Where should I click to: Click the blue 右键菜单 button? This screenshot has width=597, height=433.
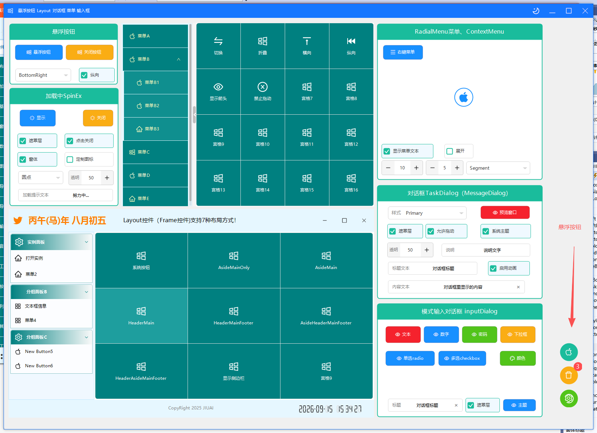[403, 52]
